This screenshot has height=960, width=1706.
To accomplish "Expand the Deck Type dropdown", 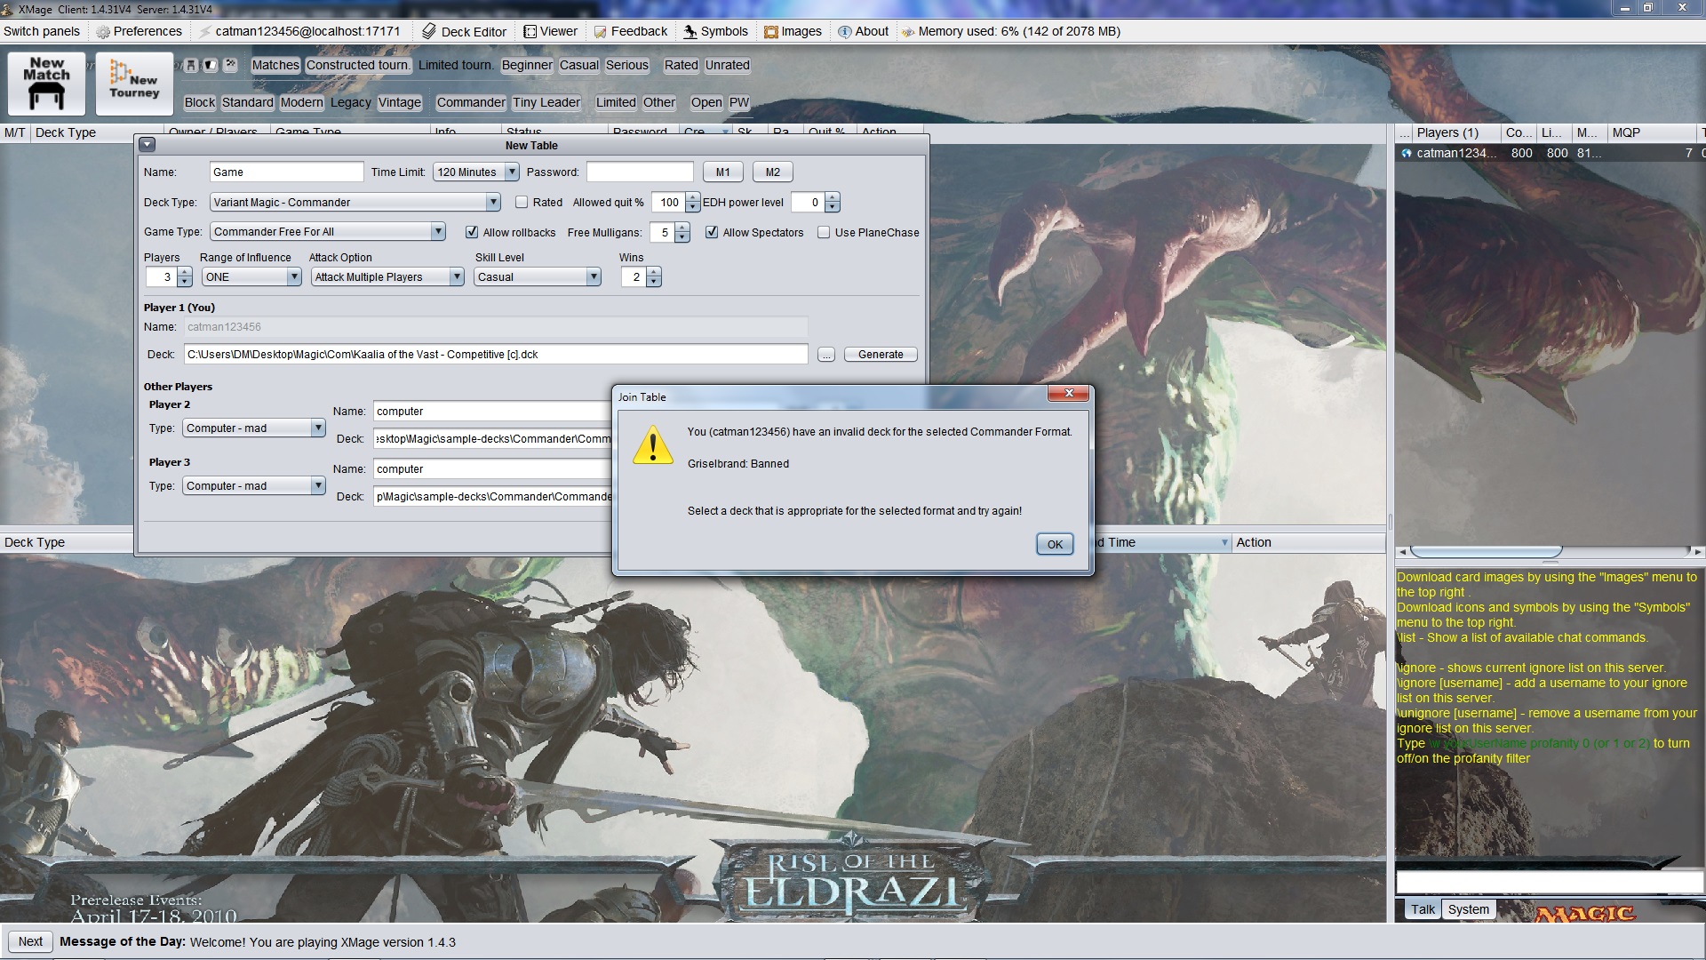I will [492, 203].
